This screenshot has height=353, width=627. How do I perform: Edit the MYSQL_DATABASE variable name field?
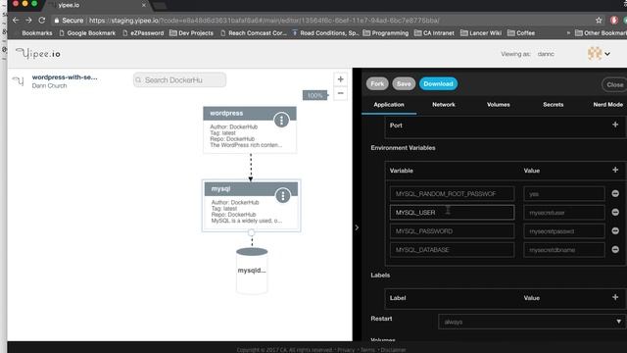click(452, 249)
